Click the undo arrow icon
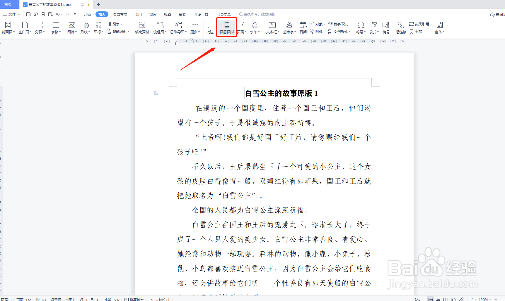The width and height of the screenshot is (505, 301). coord(58,14)
